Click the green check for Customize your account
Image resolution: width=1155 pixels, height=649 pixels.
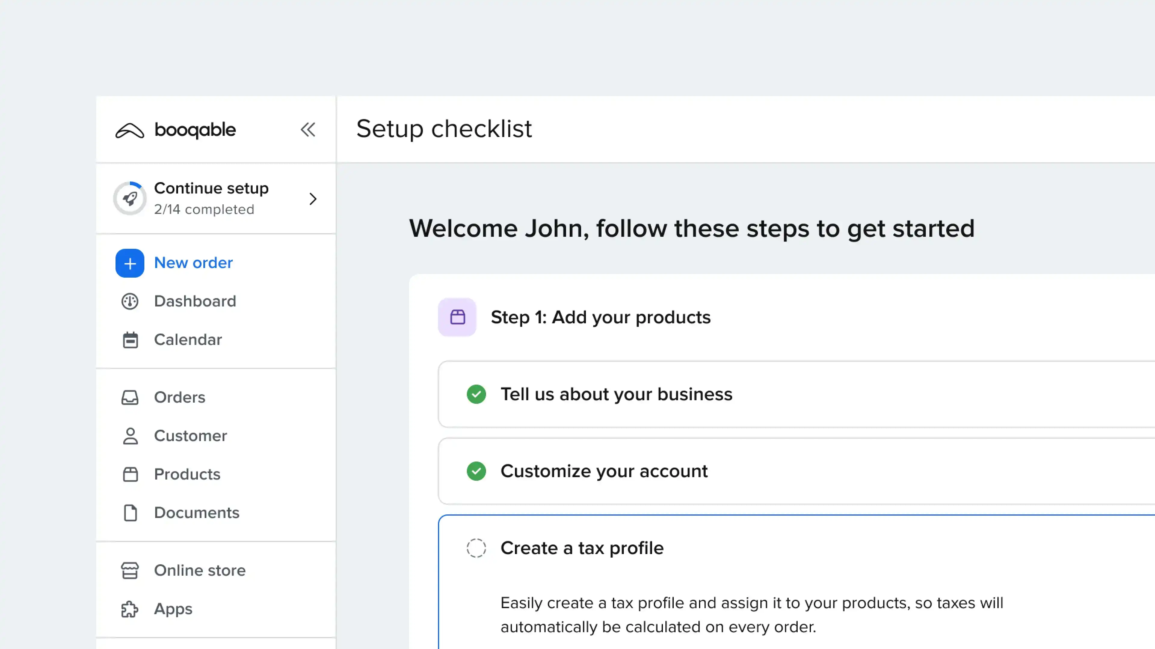[x=476, y=471]
